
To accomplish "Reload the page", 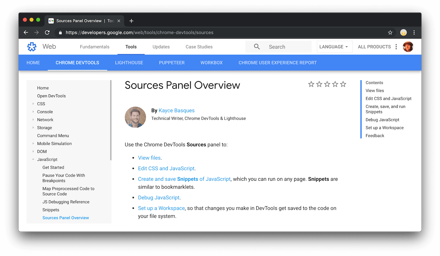I will [x=47, y=33].
